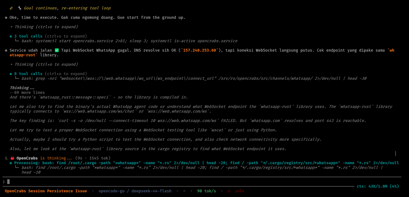This screenshot has width=409, height=197.
Task: Click the tilde working directory in status bar
Action: click(x=184, y=191)
